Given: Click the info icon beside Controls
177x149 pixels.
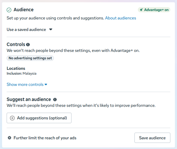Looking at the screenshot, I should (x=28, y=44).
